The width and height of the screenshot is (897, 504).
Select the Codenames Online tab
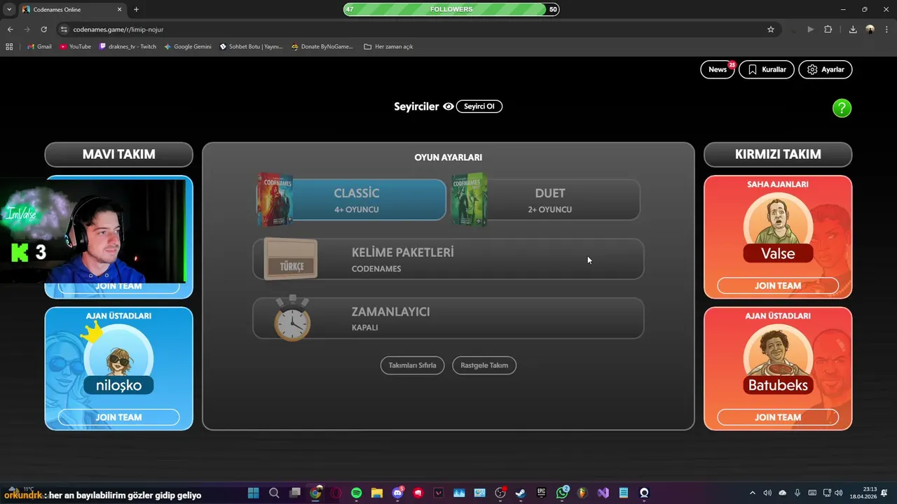72,9
